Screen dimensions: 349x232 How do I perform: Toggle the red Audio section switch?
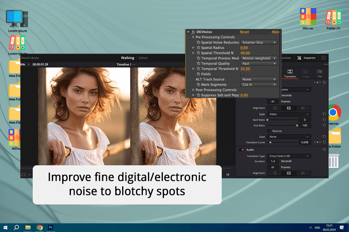241,150
